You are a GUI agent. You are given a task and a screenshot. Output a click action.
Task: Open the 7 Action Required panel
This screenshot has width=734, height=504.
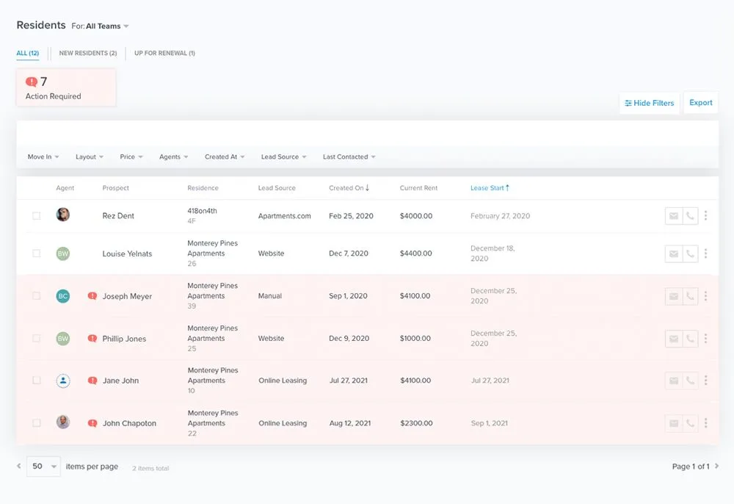point(65,87)
